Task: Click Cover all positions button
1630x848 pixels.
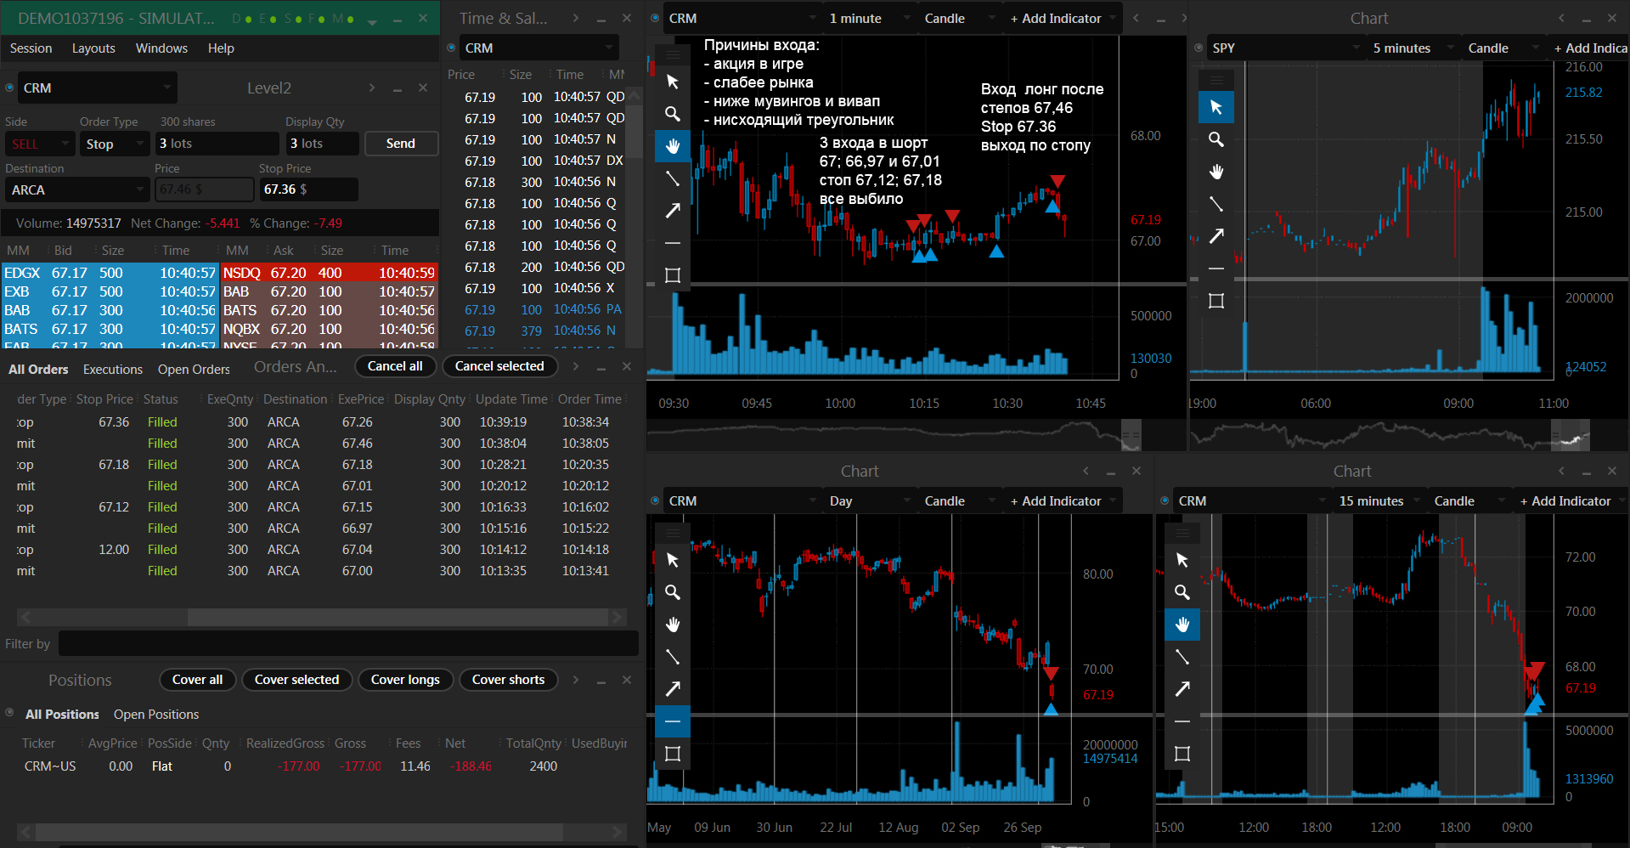Action: click(198, 680)
